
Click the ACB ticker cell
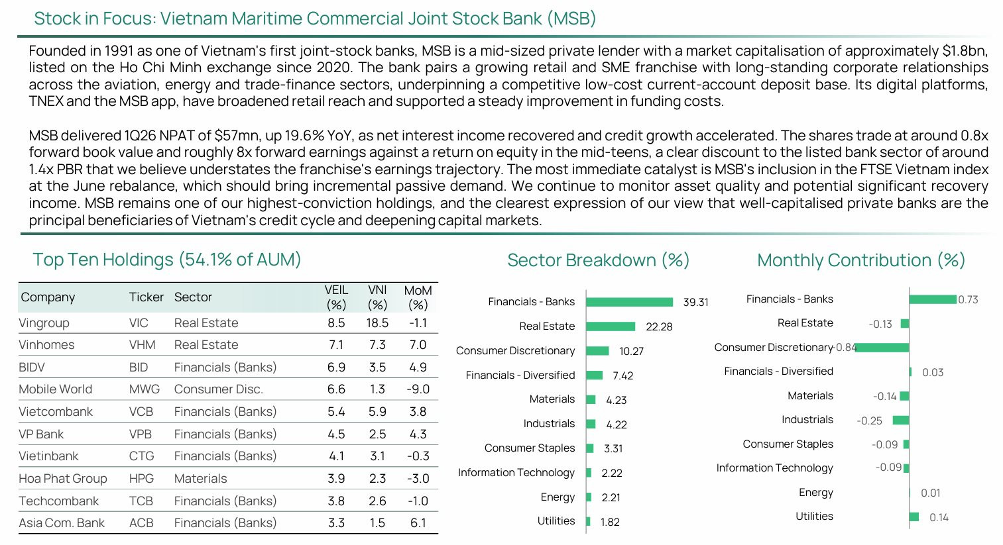click(x=141, y=523)
